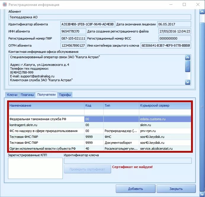
Task: Click the Дата окончания лицензии field
Action: [174, 24]
